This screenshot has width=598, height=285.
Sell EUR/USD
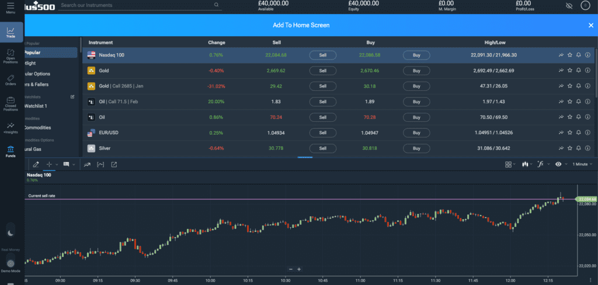pos(322,133)
